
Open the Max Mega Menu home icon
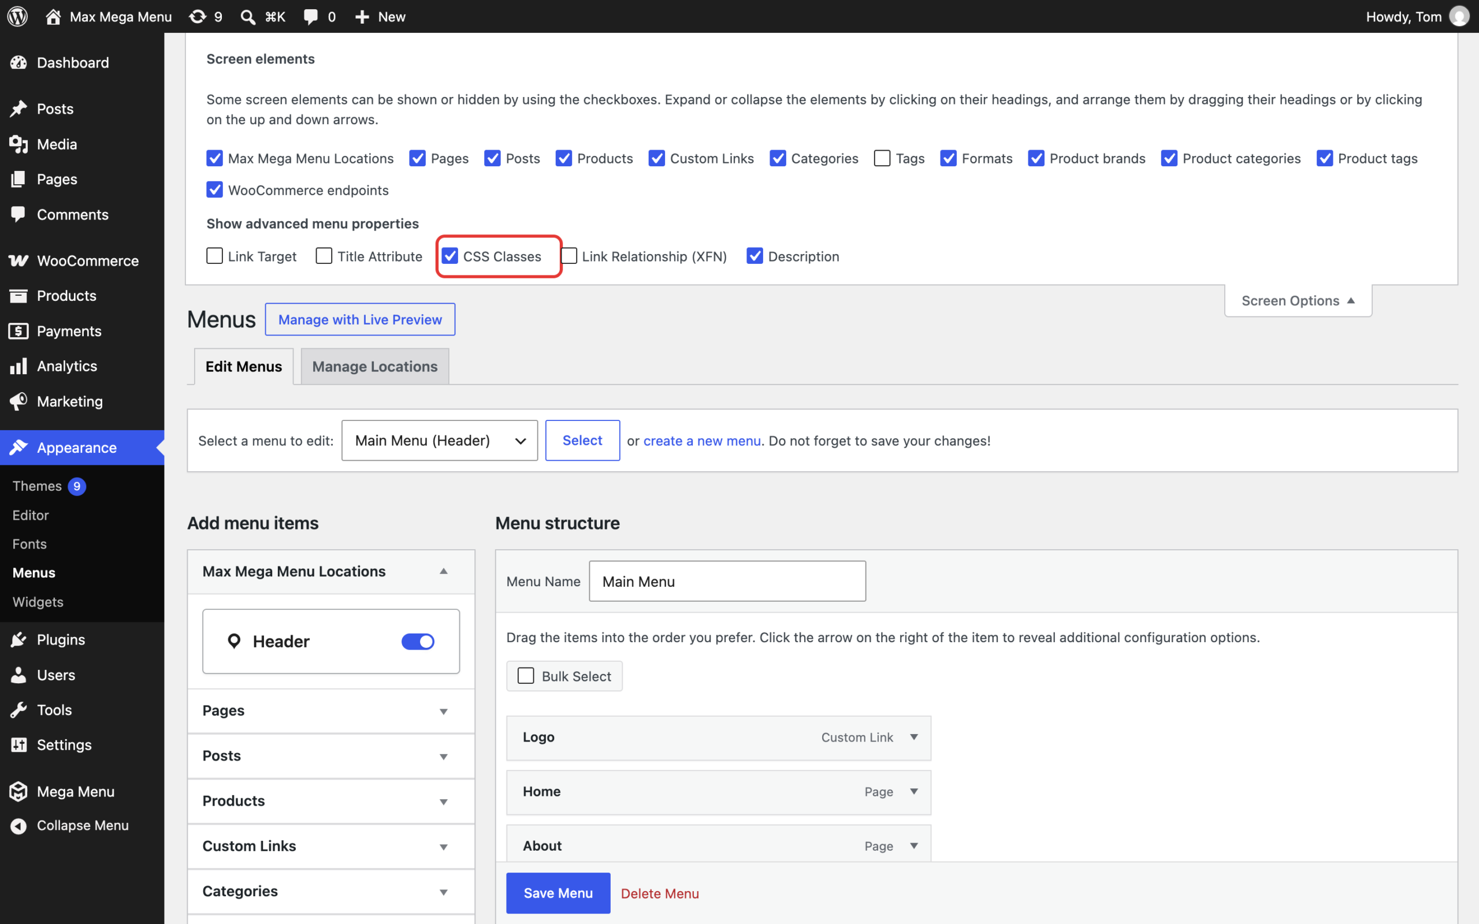53,17
